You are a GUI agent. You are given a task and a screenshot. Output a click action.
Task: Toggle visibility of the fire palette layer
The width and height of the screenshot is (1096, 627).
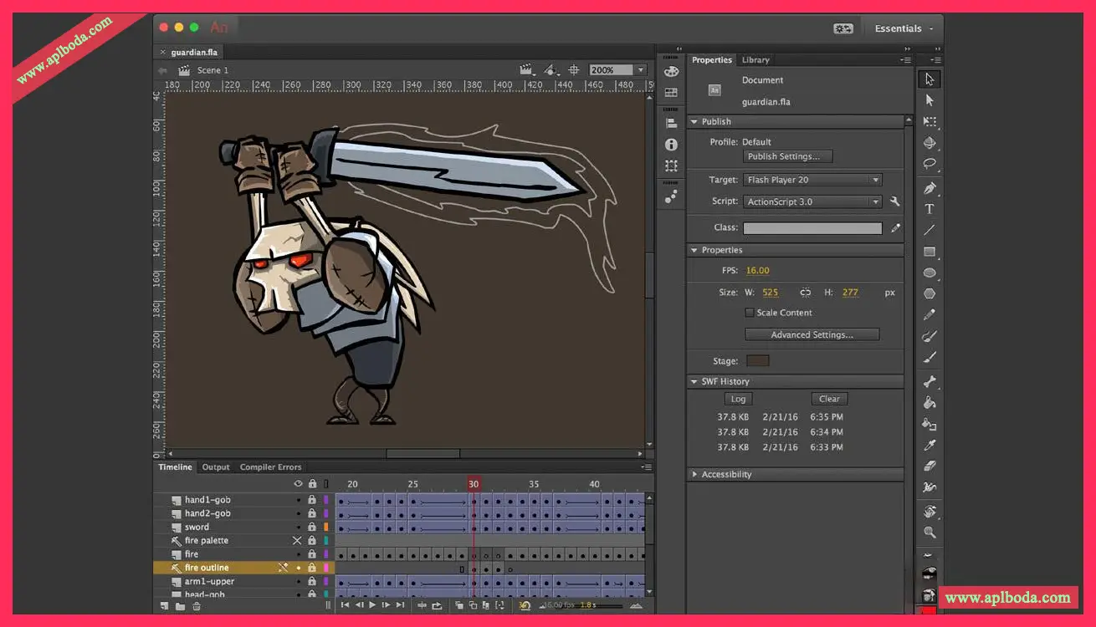click(297, 541)
